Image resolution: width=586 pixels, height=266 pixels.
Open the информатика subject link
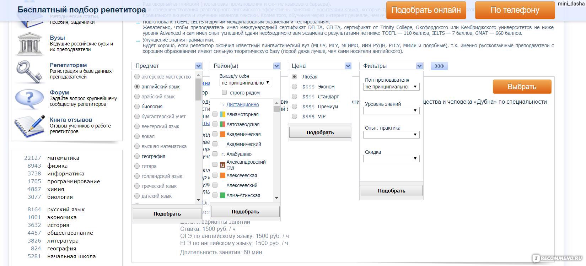[66, 174]
